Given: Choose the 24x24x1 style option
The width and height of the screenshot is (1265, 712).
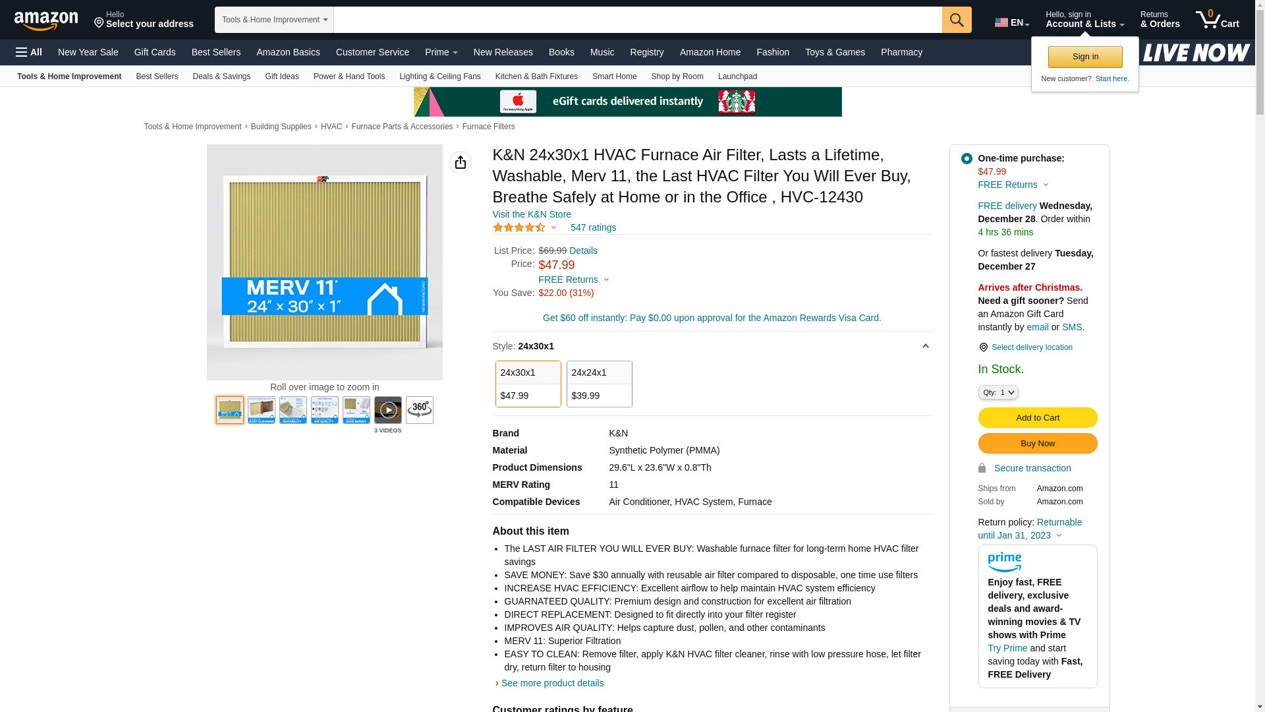Looking at the screenshot, I should coord(599,384).
